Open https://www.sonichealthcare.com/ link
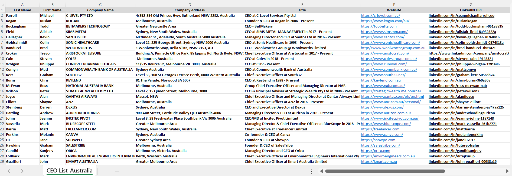This screenshot has height=176, width=512. tap(390, 42)
